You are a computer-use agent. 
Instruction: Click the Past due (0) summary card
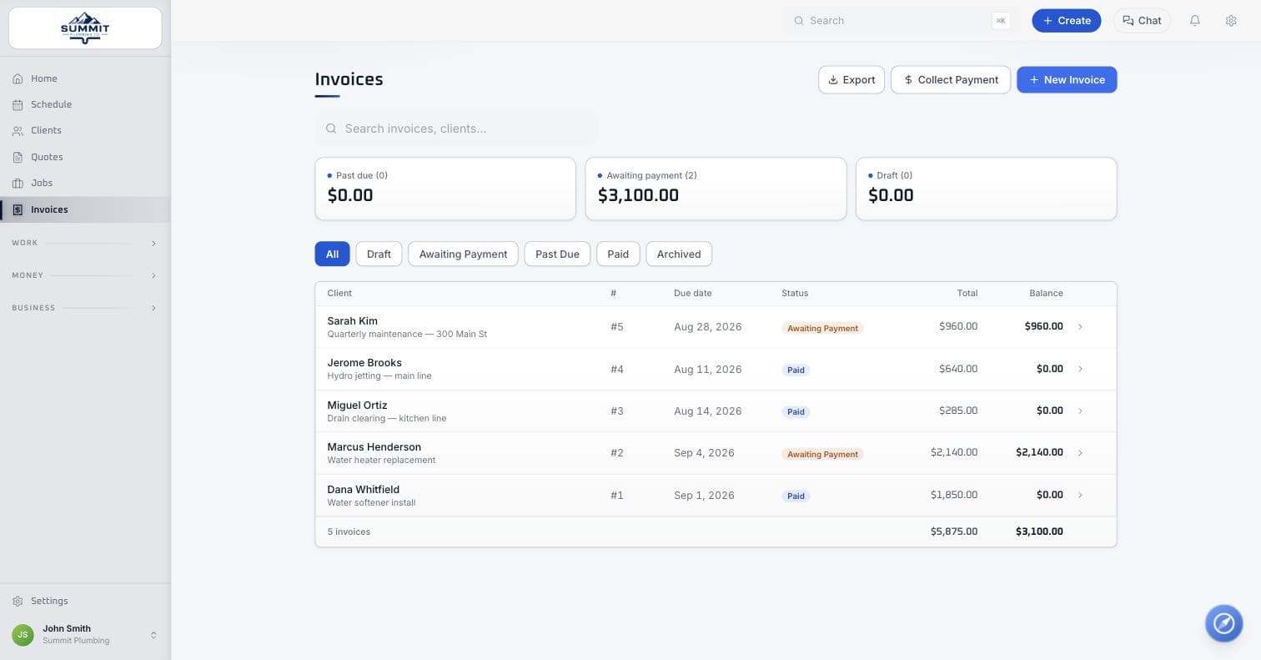(445, 189)
